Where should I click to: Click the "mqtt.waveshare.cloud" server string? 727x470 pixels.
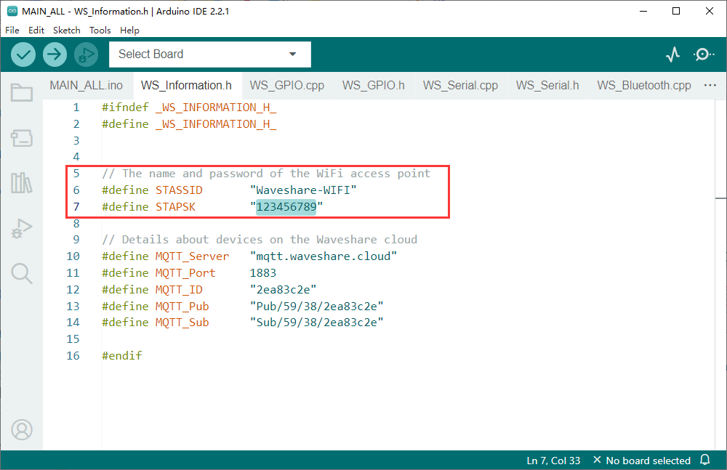pos(324,256)
